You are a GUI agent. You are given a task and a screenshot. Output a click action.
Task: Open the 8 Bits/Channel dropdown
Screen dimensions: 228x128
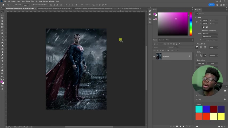tap(210, 37)
